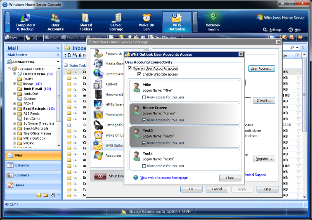Select the Wake On Lan alarm clock icon
Viewport: 312px width, 220px height.
[98, 135]
